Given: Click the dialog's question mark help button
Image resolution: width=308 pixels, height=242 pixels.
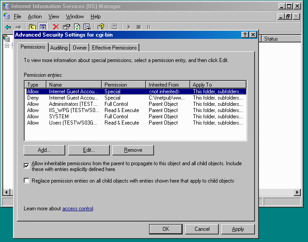Looking at the screenshot, I should pos(245,35).
